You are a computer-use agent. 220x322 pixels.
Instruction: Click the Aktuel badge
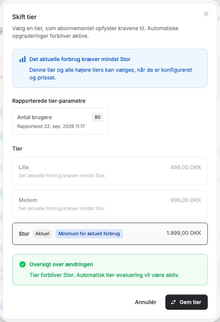[x=42, y=234]
